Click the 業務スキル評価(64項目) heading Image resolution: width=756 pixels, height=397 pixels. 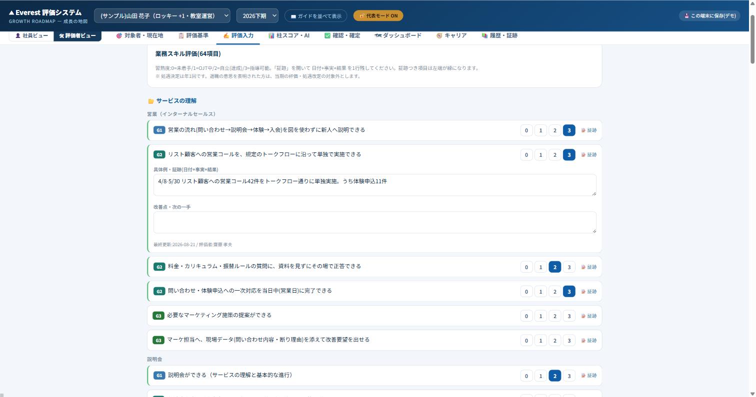[188, 54]
